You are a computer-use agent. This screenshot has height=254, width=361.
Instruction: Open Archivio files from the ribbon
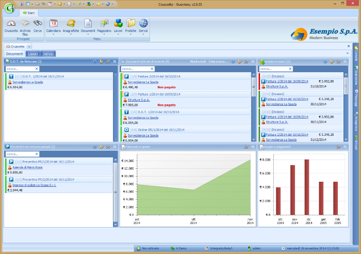tap(25, 27)
